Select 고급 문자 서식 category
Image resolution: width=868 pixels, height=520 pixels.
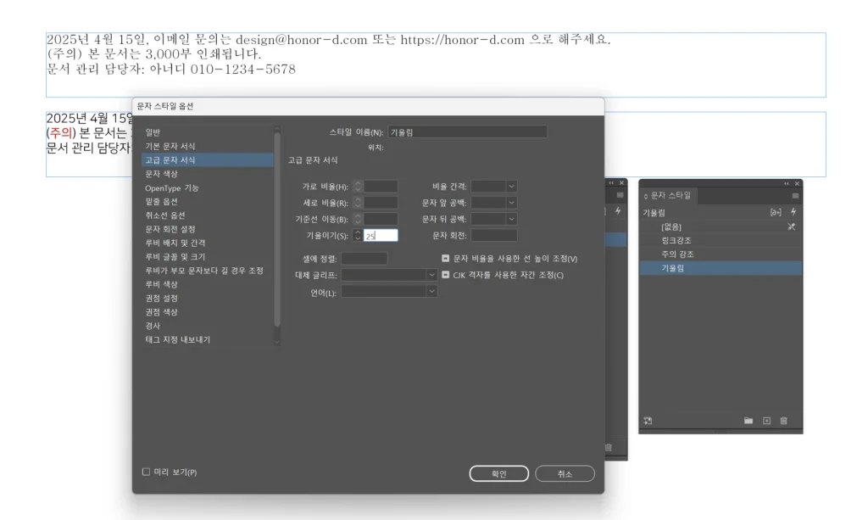point(207,160)
